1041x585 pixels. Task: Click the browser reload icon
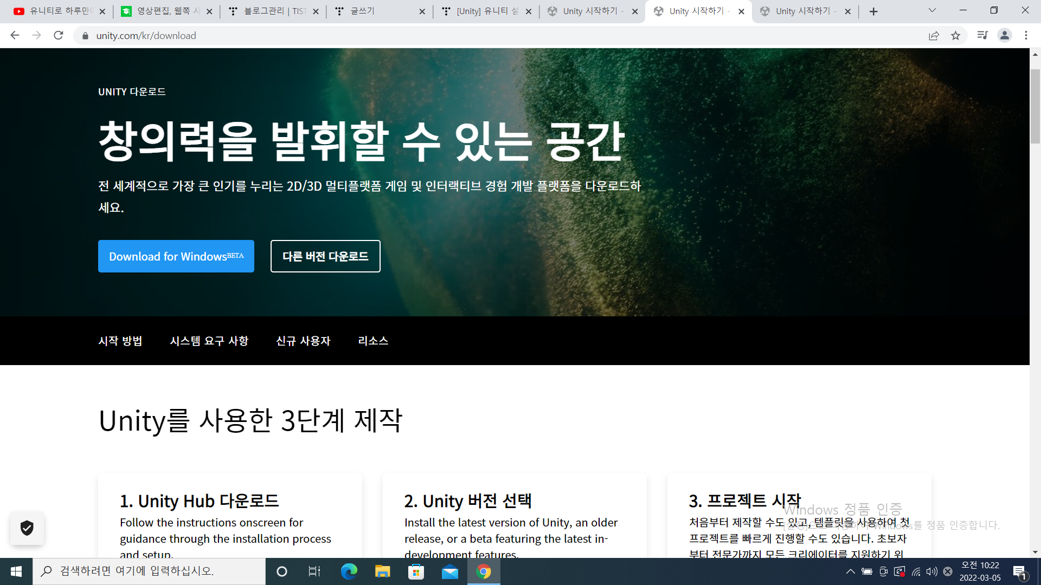pyautogui.click(x=59, y=36)
